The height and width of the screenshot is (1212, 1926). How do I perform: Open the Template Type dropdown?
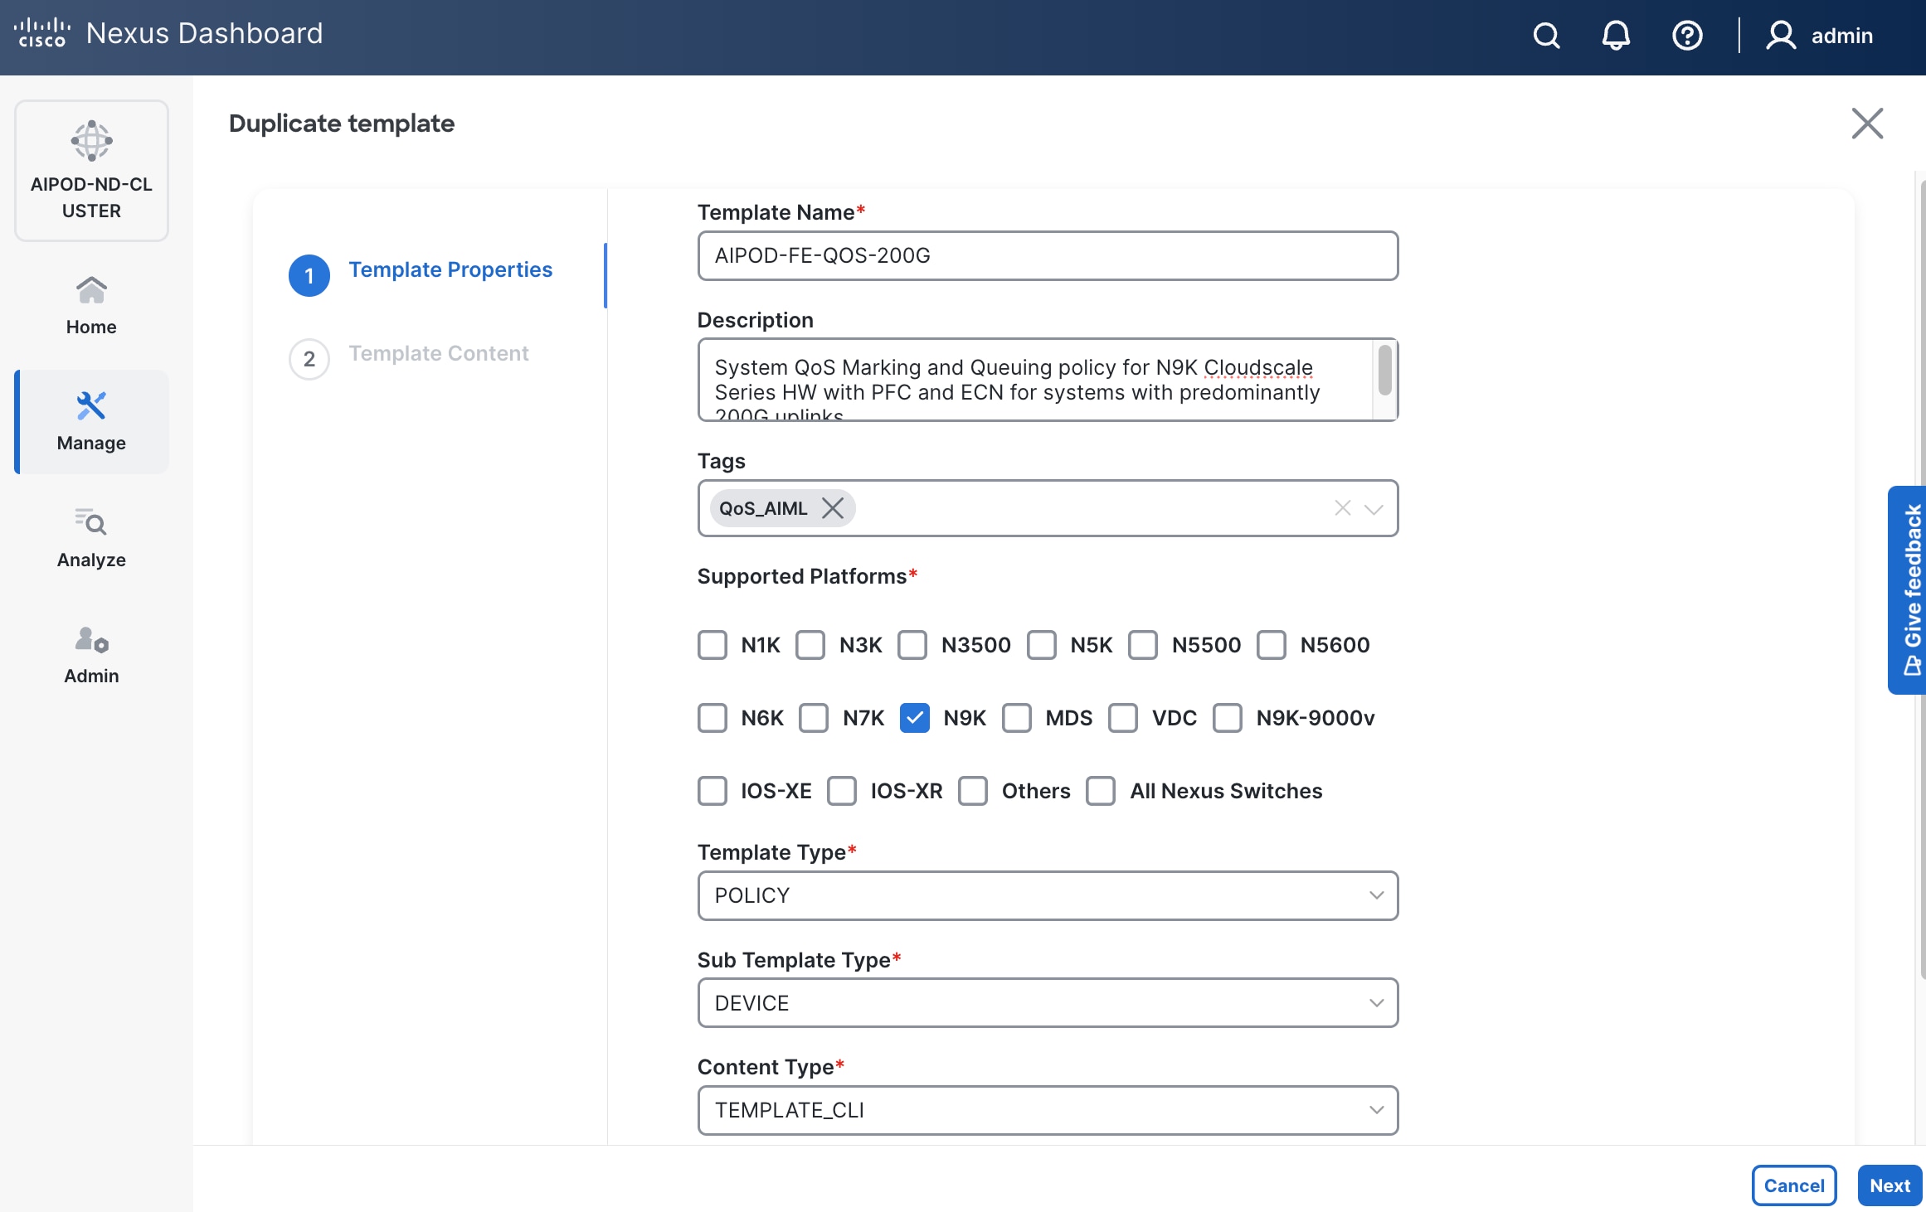coord(1376,895)
